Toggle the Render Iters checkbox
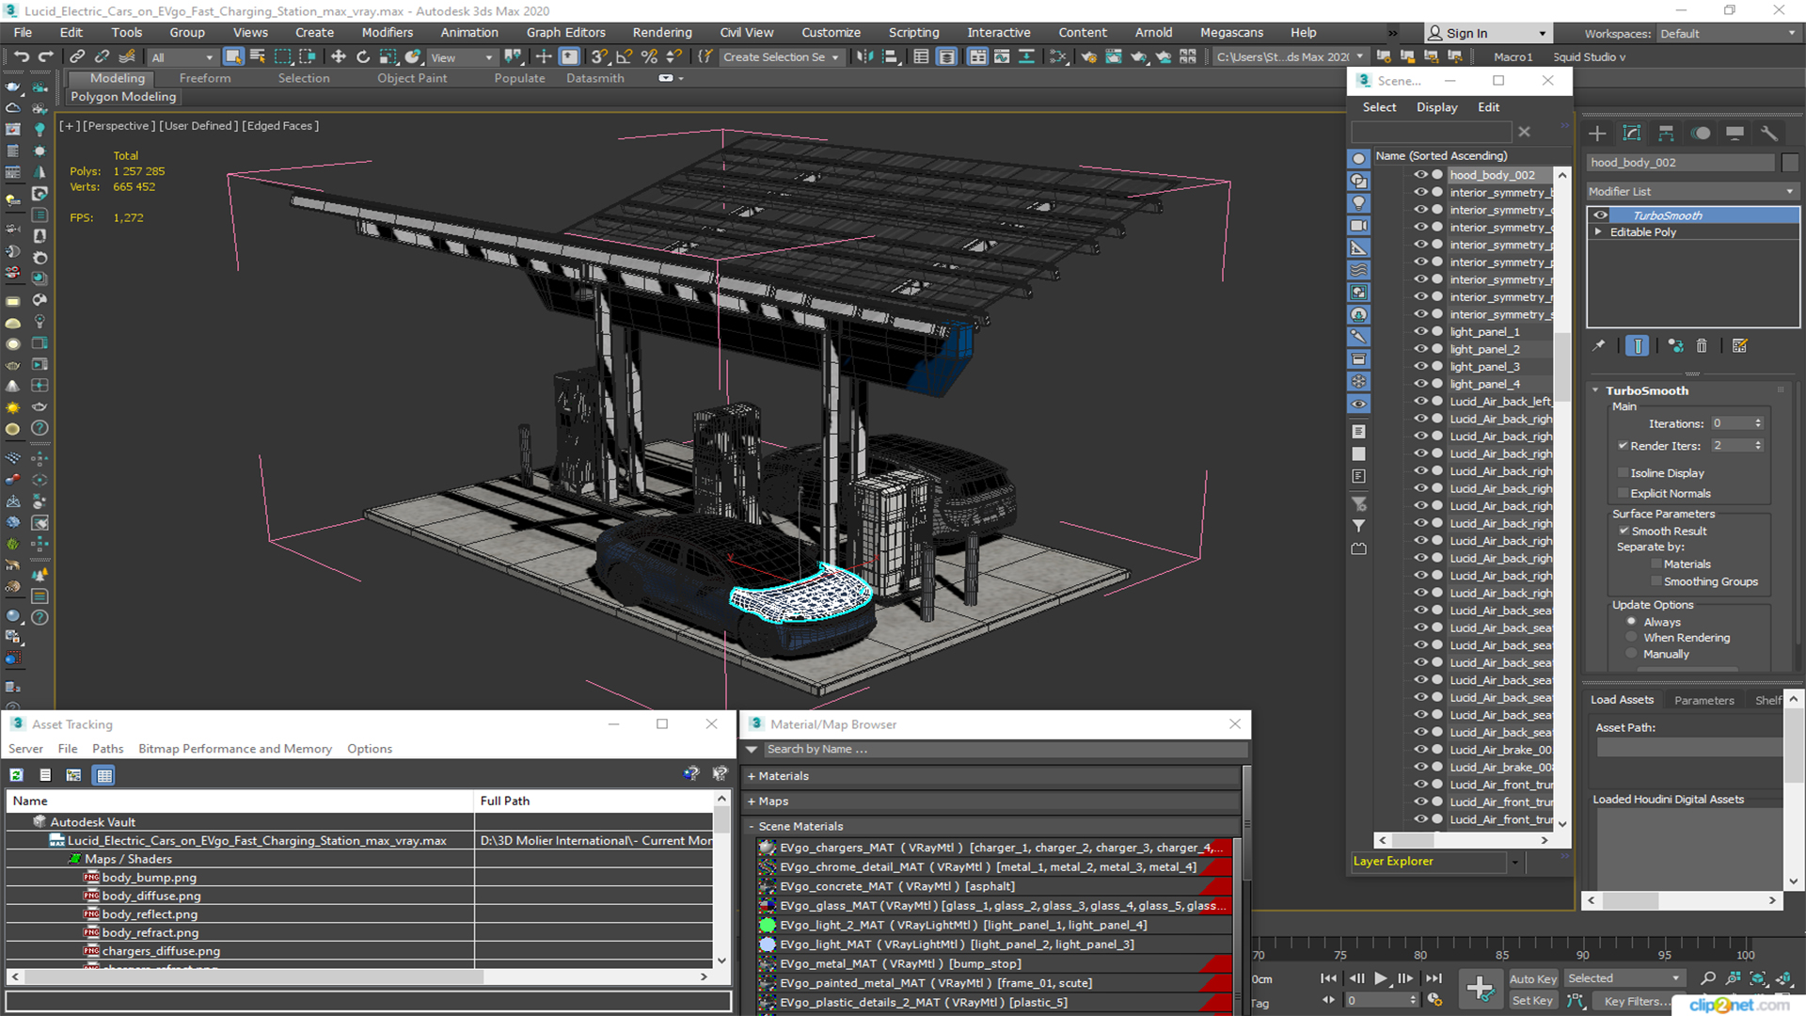Image resolution: width=1806 pixels, height=1016 pixels. (1623, 446)
